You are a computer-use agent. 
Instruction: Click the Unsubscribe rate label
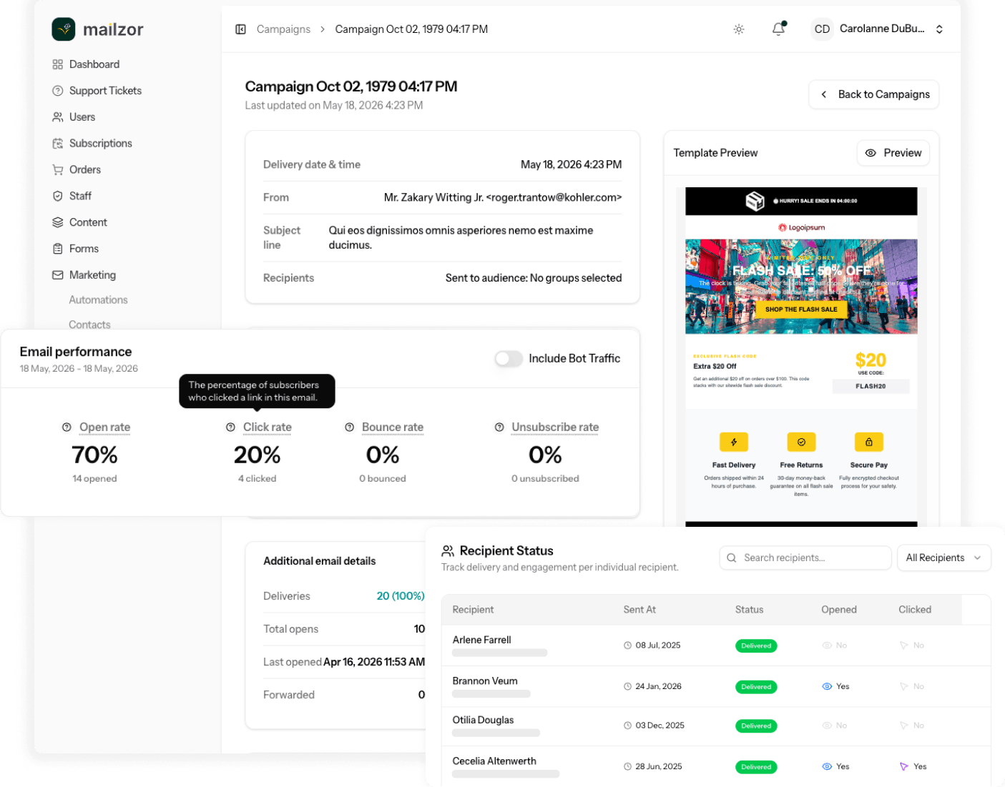click(x=555, y=427)
